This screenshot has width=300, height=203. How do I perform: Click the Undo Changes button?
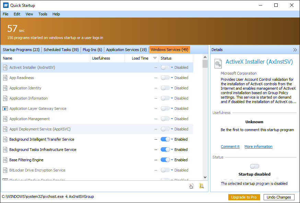pyautogui.click(x=279, y=197)
